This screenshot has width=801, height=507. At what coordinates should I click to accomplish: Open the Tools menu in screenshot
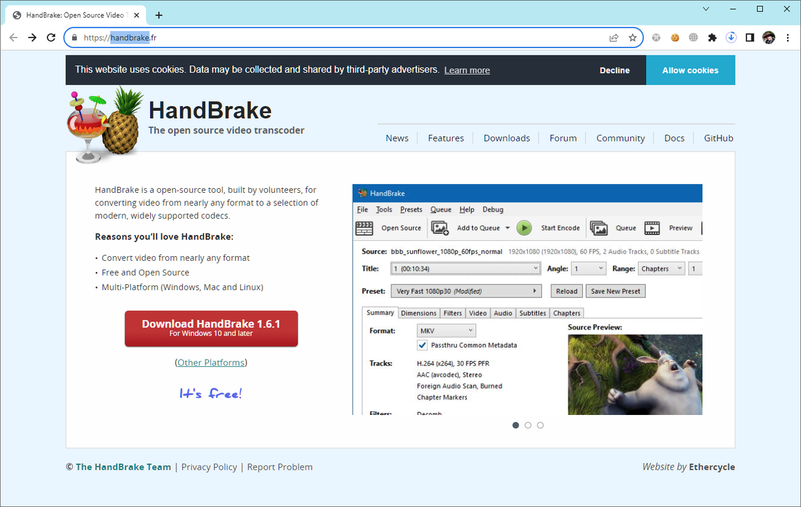click(384, 209)
